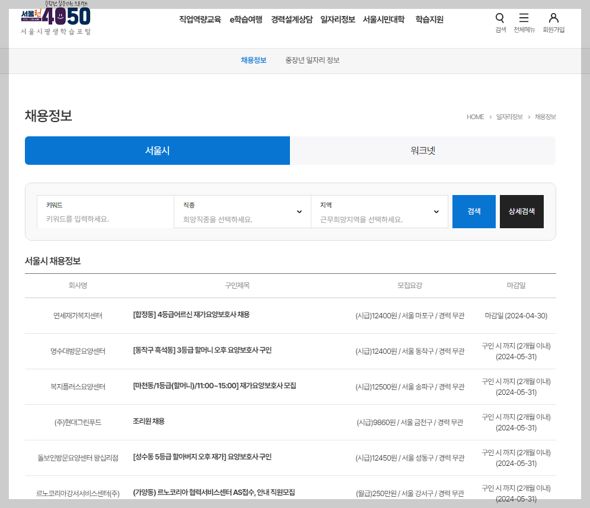Viewport: 590px width, 508px height.
Task: Open the 경력설계상담 menu
Action: 292,19
